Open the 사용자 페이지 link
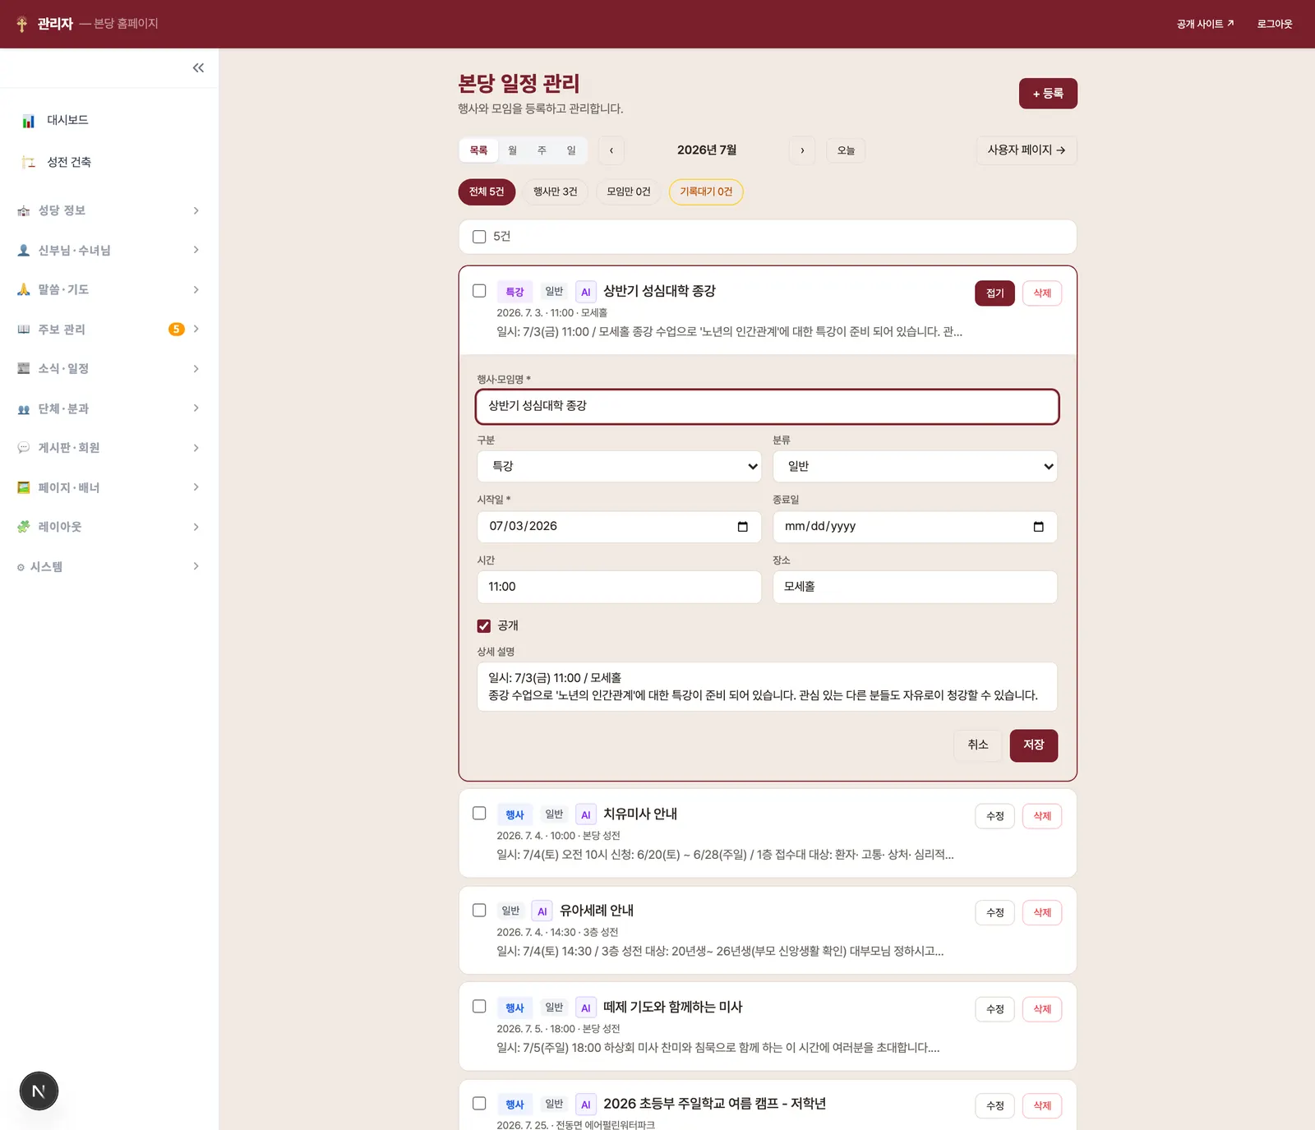The width and height of the screenshot is (1315, 1130). [x=1027, y=150]
